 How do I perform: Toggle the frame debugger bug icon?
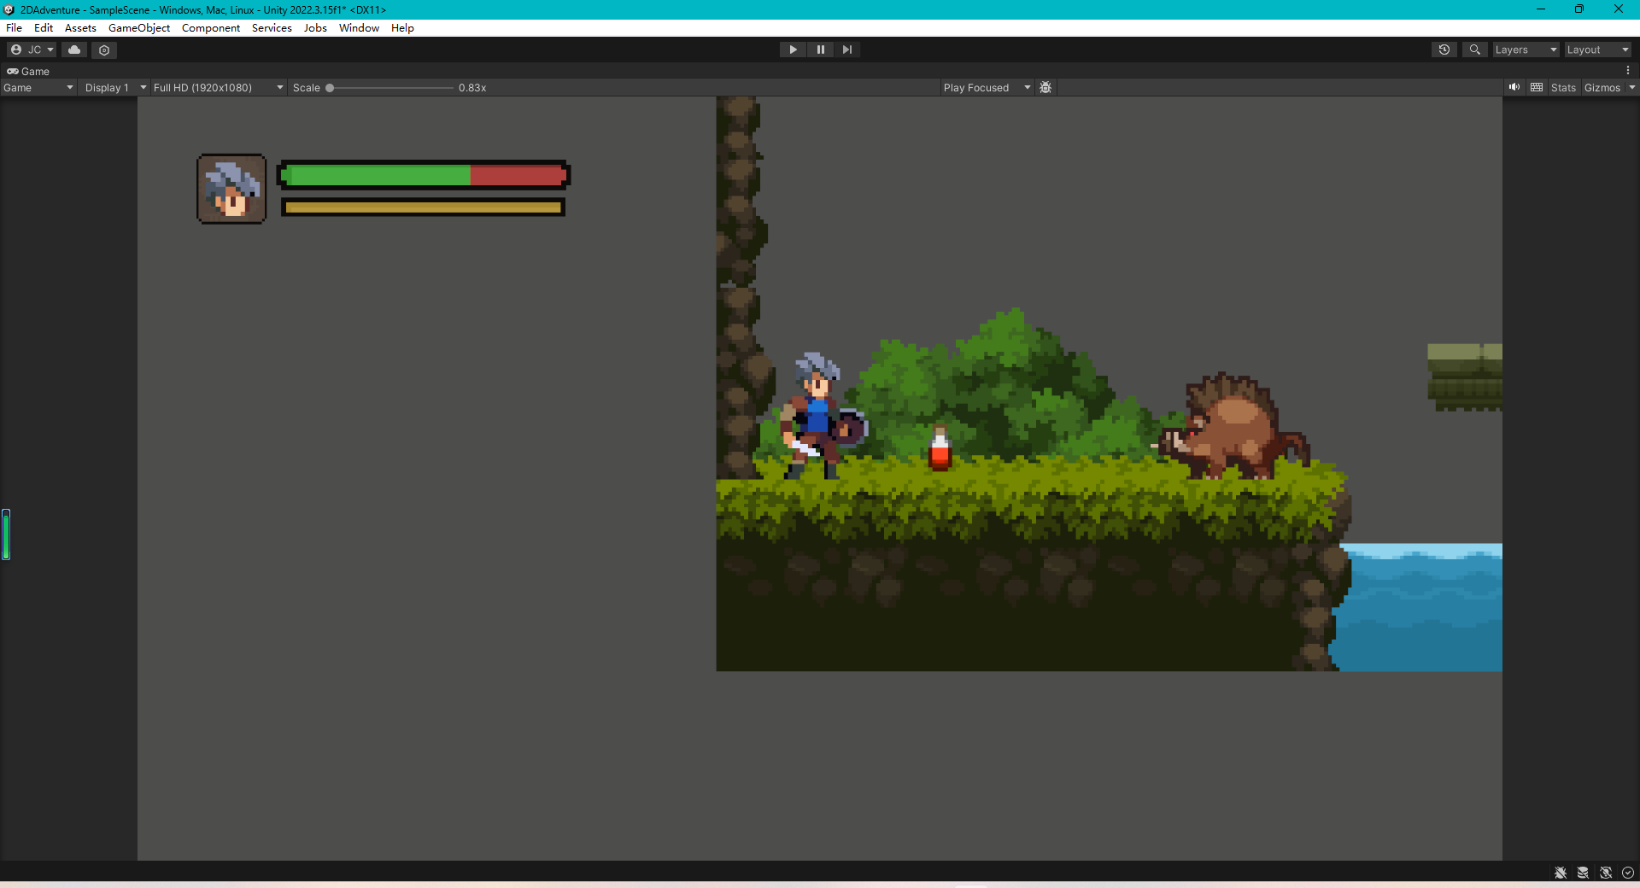point(1045,88)
